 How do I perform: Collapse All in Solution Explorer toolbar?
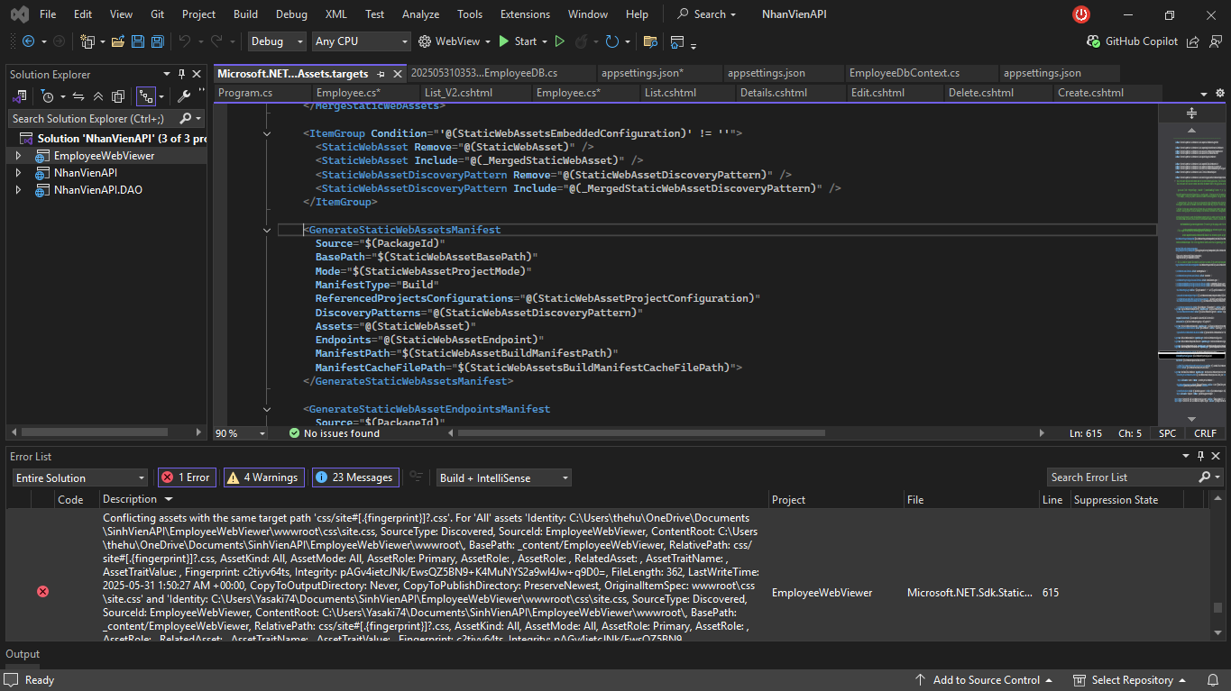point(98,96)
